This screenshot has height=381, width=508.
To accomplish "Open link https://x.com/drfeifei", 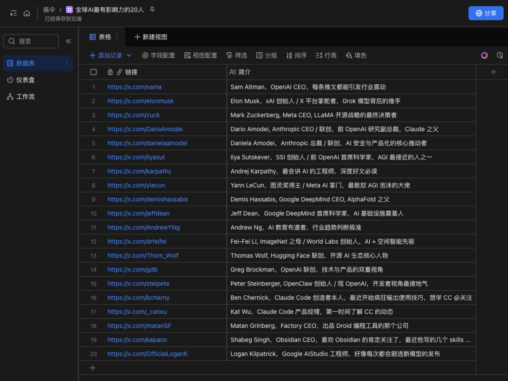I will (x=137, y=241).
